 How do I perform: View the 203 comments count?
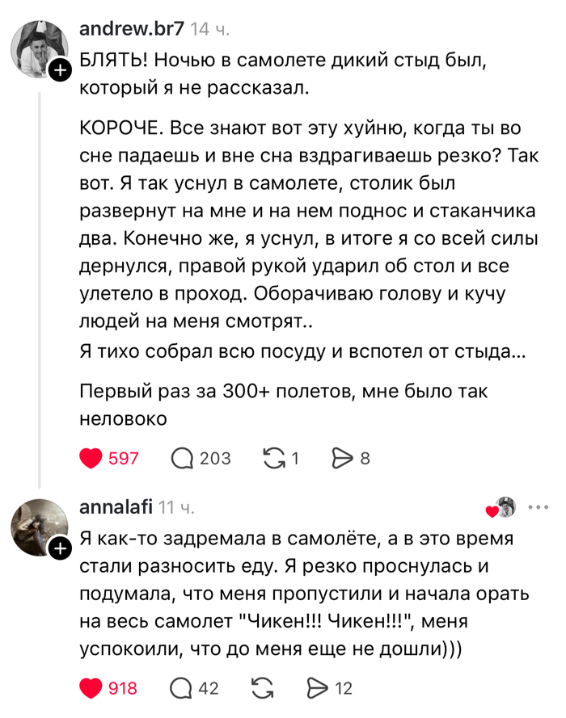pyautogui.click(x=209, y=457)
